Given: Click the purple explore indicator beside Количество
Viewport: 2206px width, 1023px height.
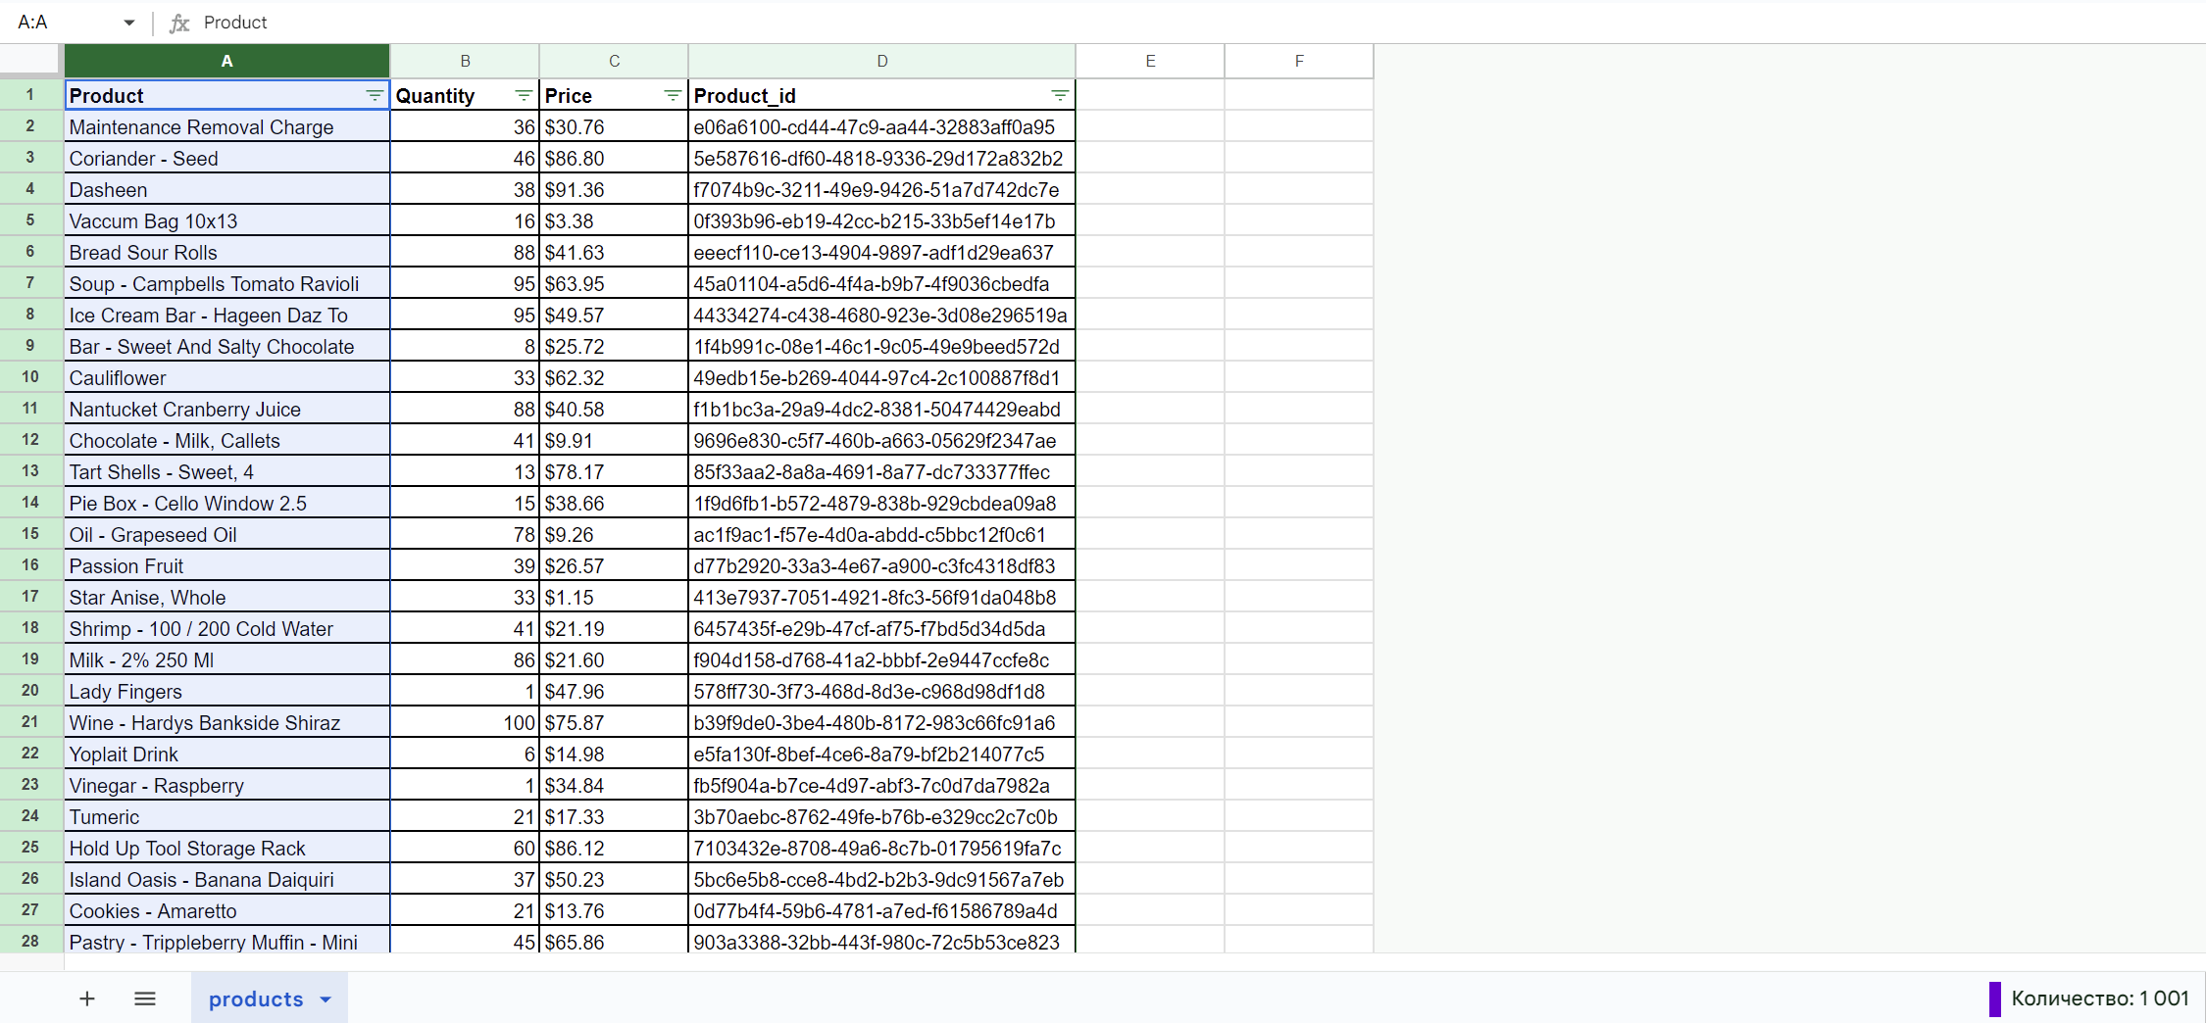Looking at the screenshot, I should point(1994,999).
